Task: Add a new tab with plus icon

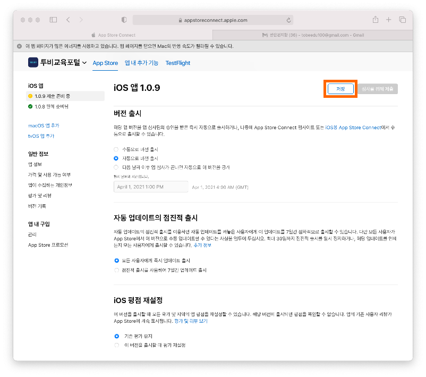Action: point(388,20)
